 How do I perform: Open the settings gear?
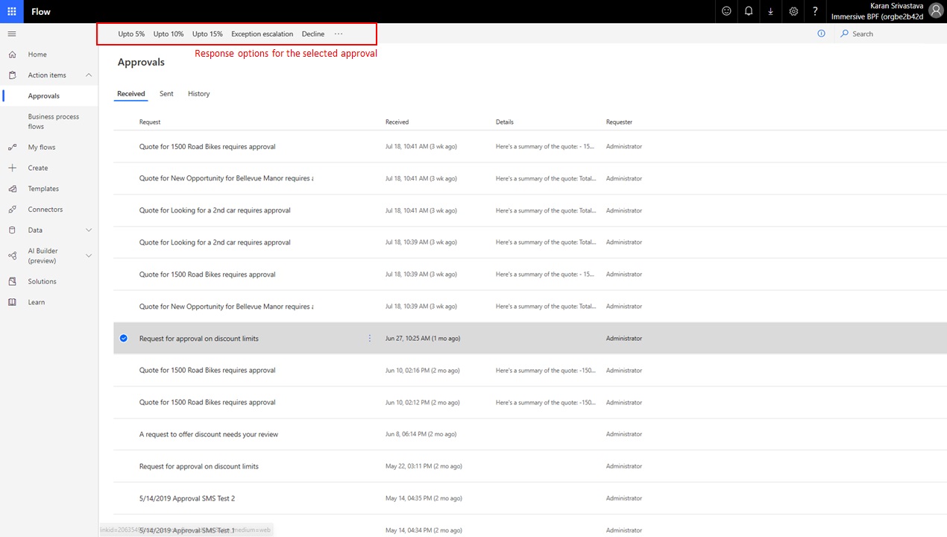tap(793, 11)
